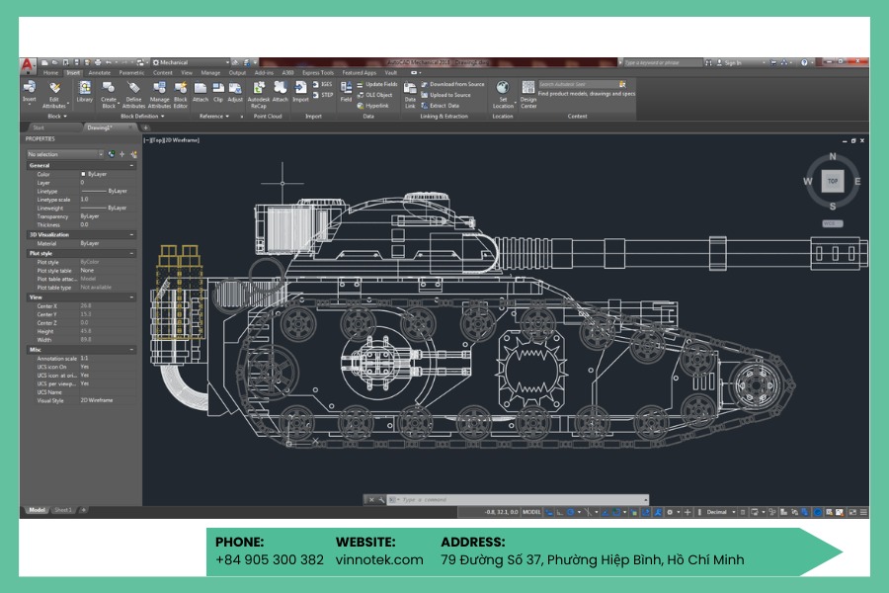Click the Hyperlink button
This screenshot has height=593, width=889.
coord(372,106)
